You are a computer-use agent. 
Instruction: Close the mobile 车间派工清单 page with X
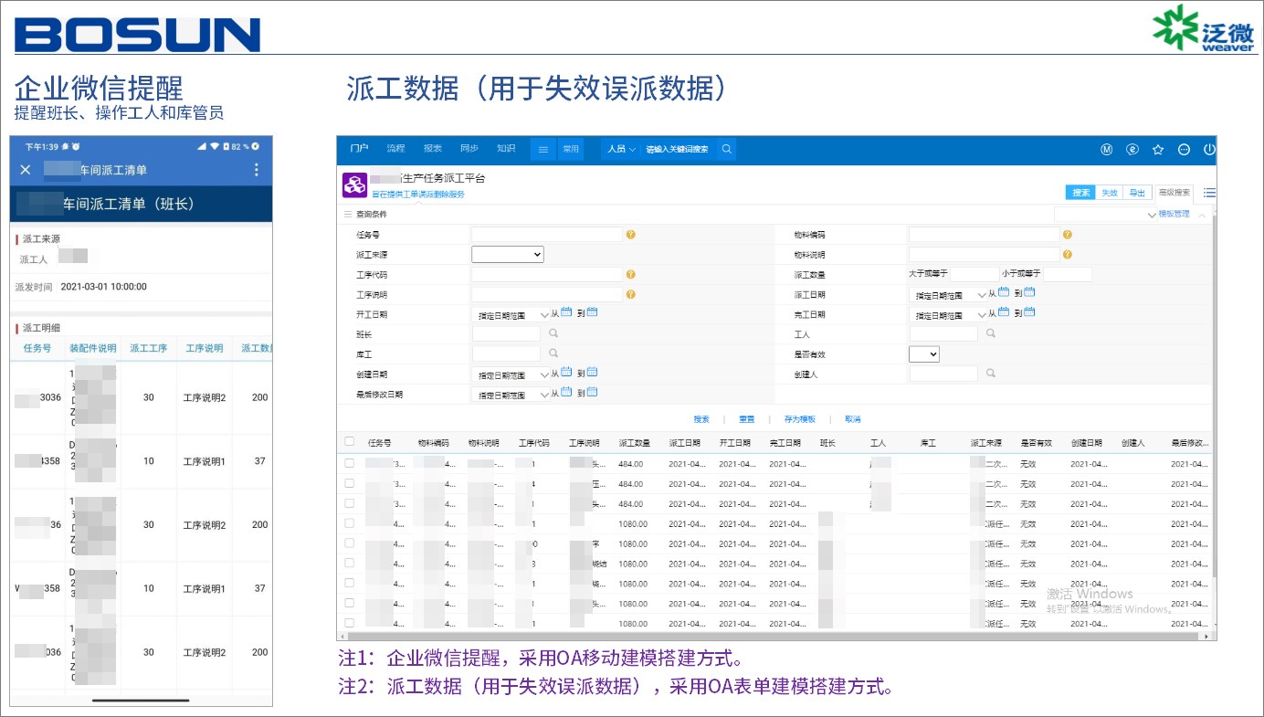click(x=26, y=170)
